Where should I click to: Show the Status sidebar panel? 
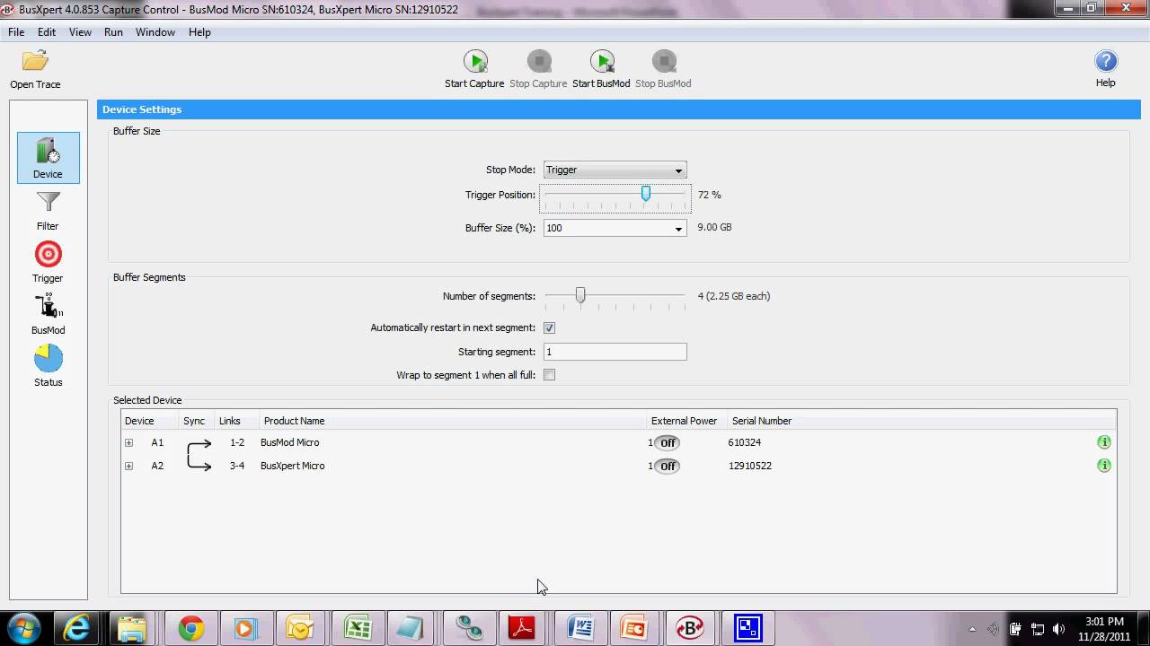click(48, 366)
